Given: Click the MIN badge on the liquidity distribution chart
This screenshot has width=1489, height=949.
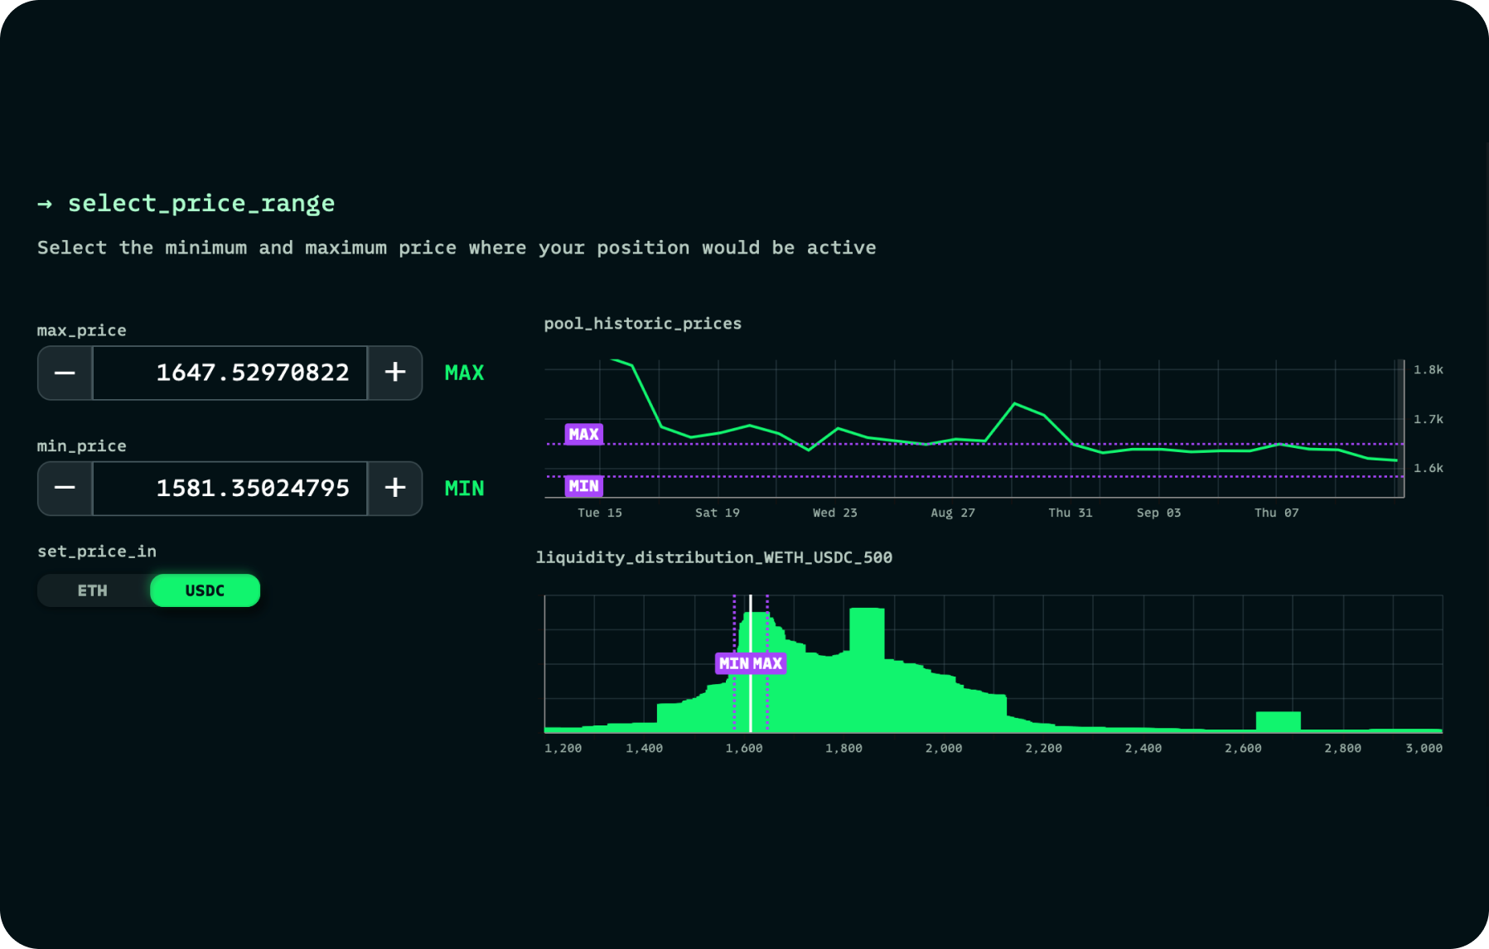Looking at the screenshot, I should click(732, 662).
